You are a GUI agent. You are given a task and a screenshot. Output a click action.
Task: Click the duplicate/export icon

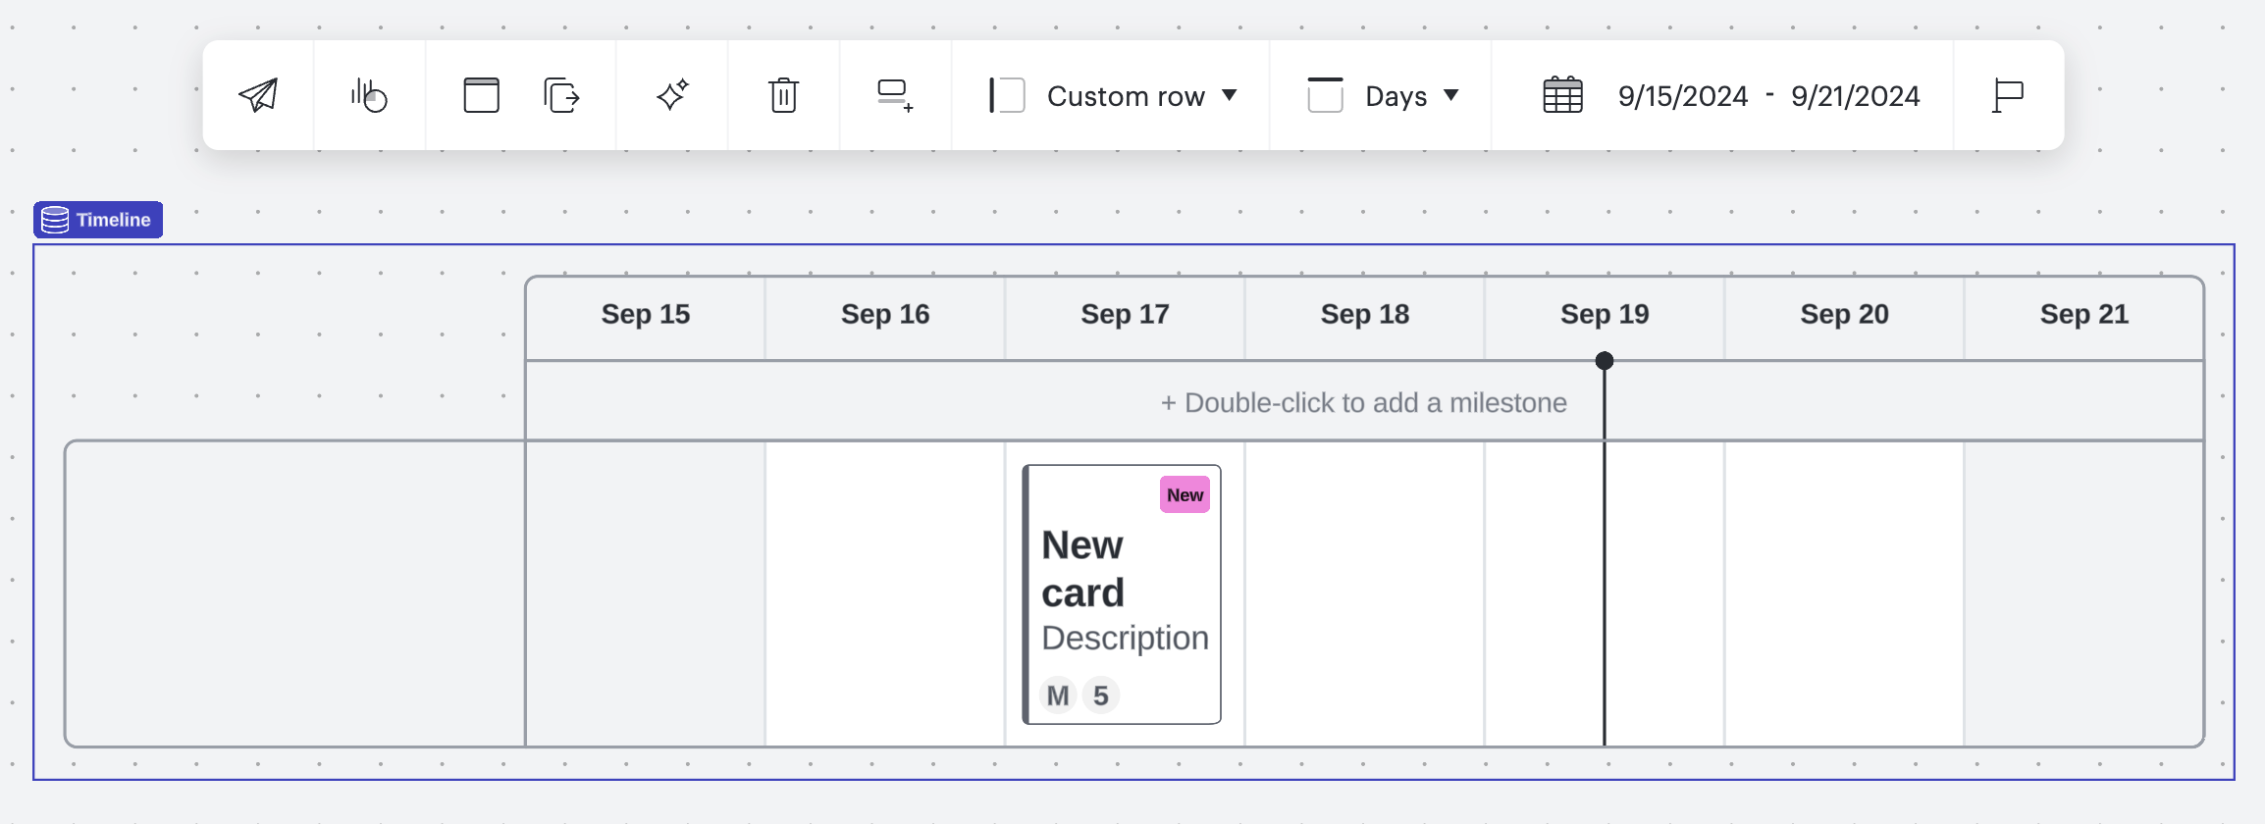tap(559, 95)
